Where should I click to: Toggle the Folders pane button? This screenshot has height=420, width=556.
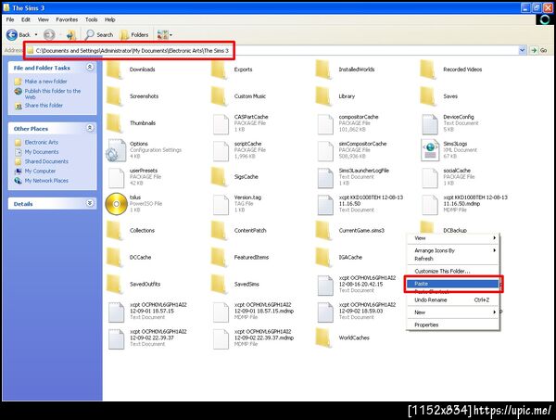(134, 34)
